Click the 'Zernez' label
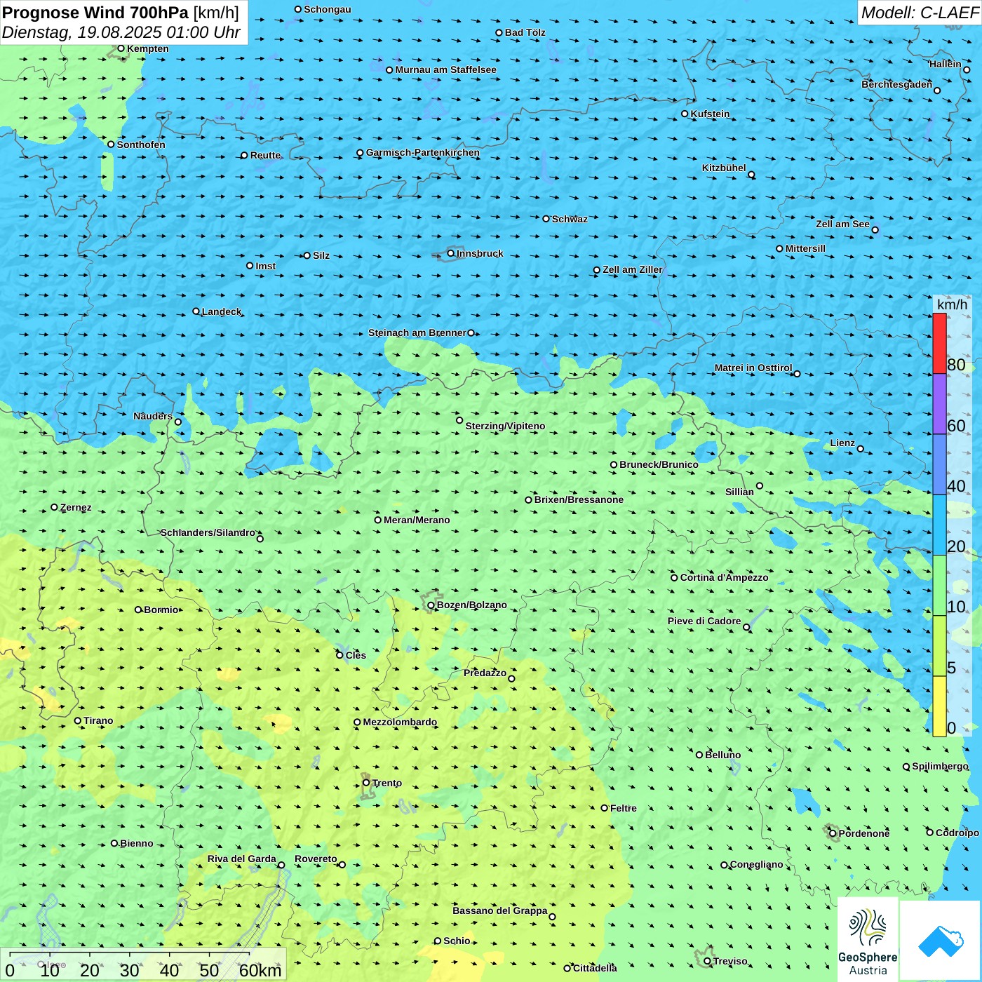The image size is (982, 982). 76,507
